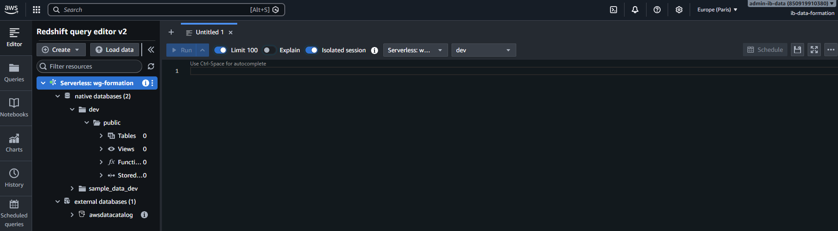Open the editor more options menu
The height and width of the screenshot is (231, 838).
click(831, 50)
